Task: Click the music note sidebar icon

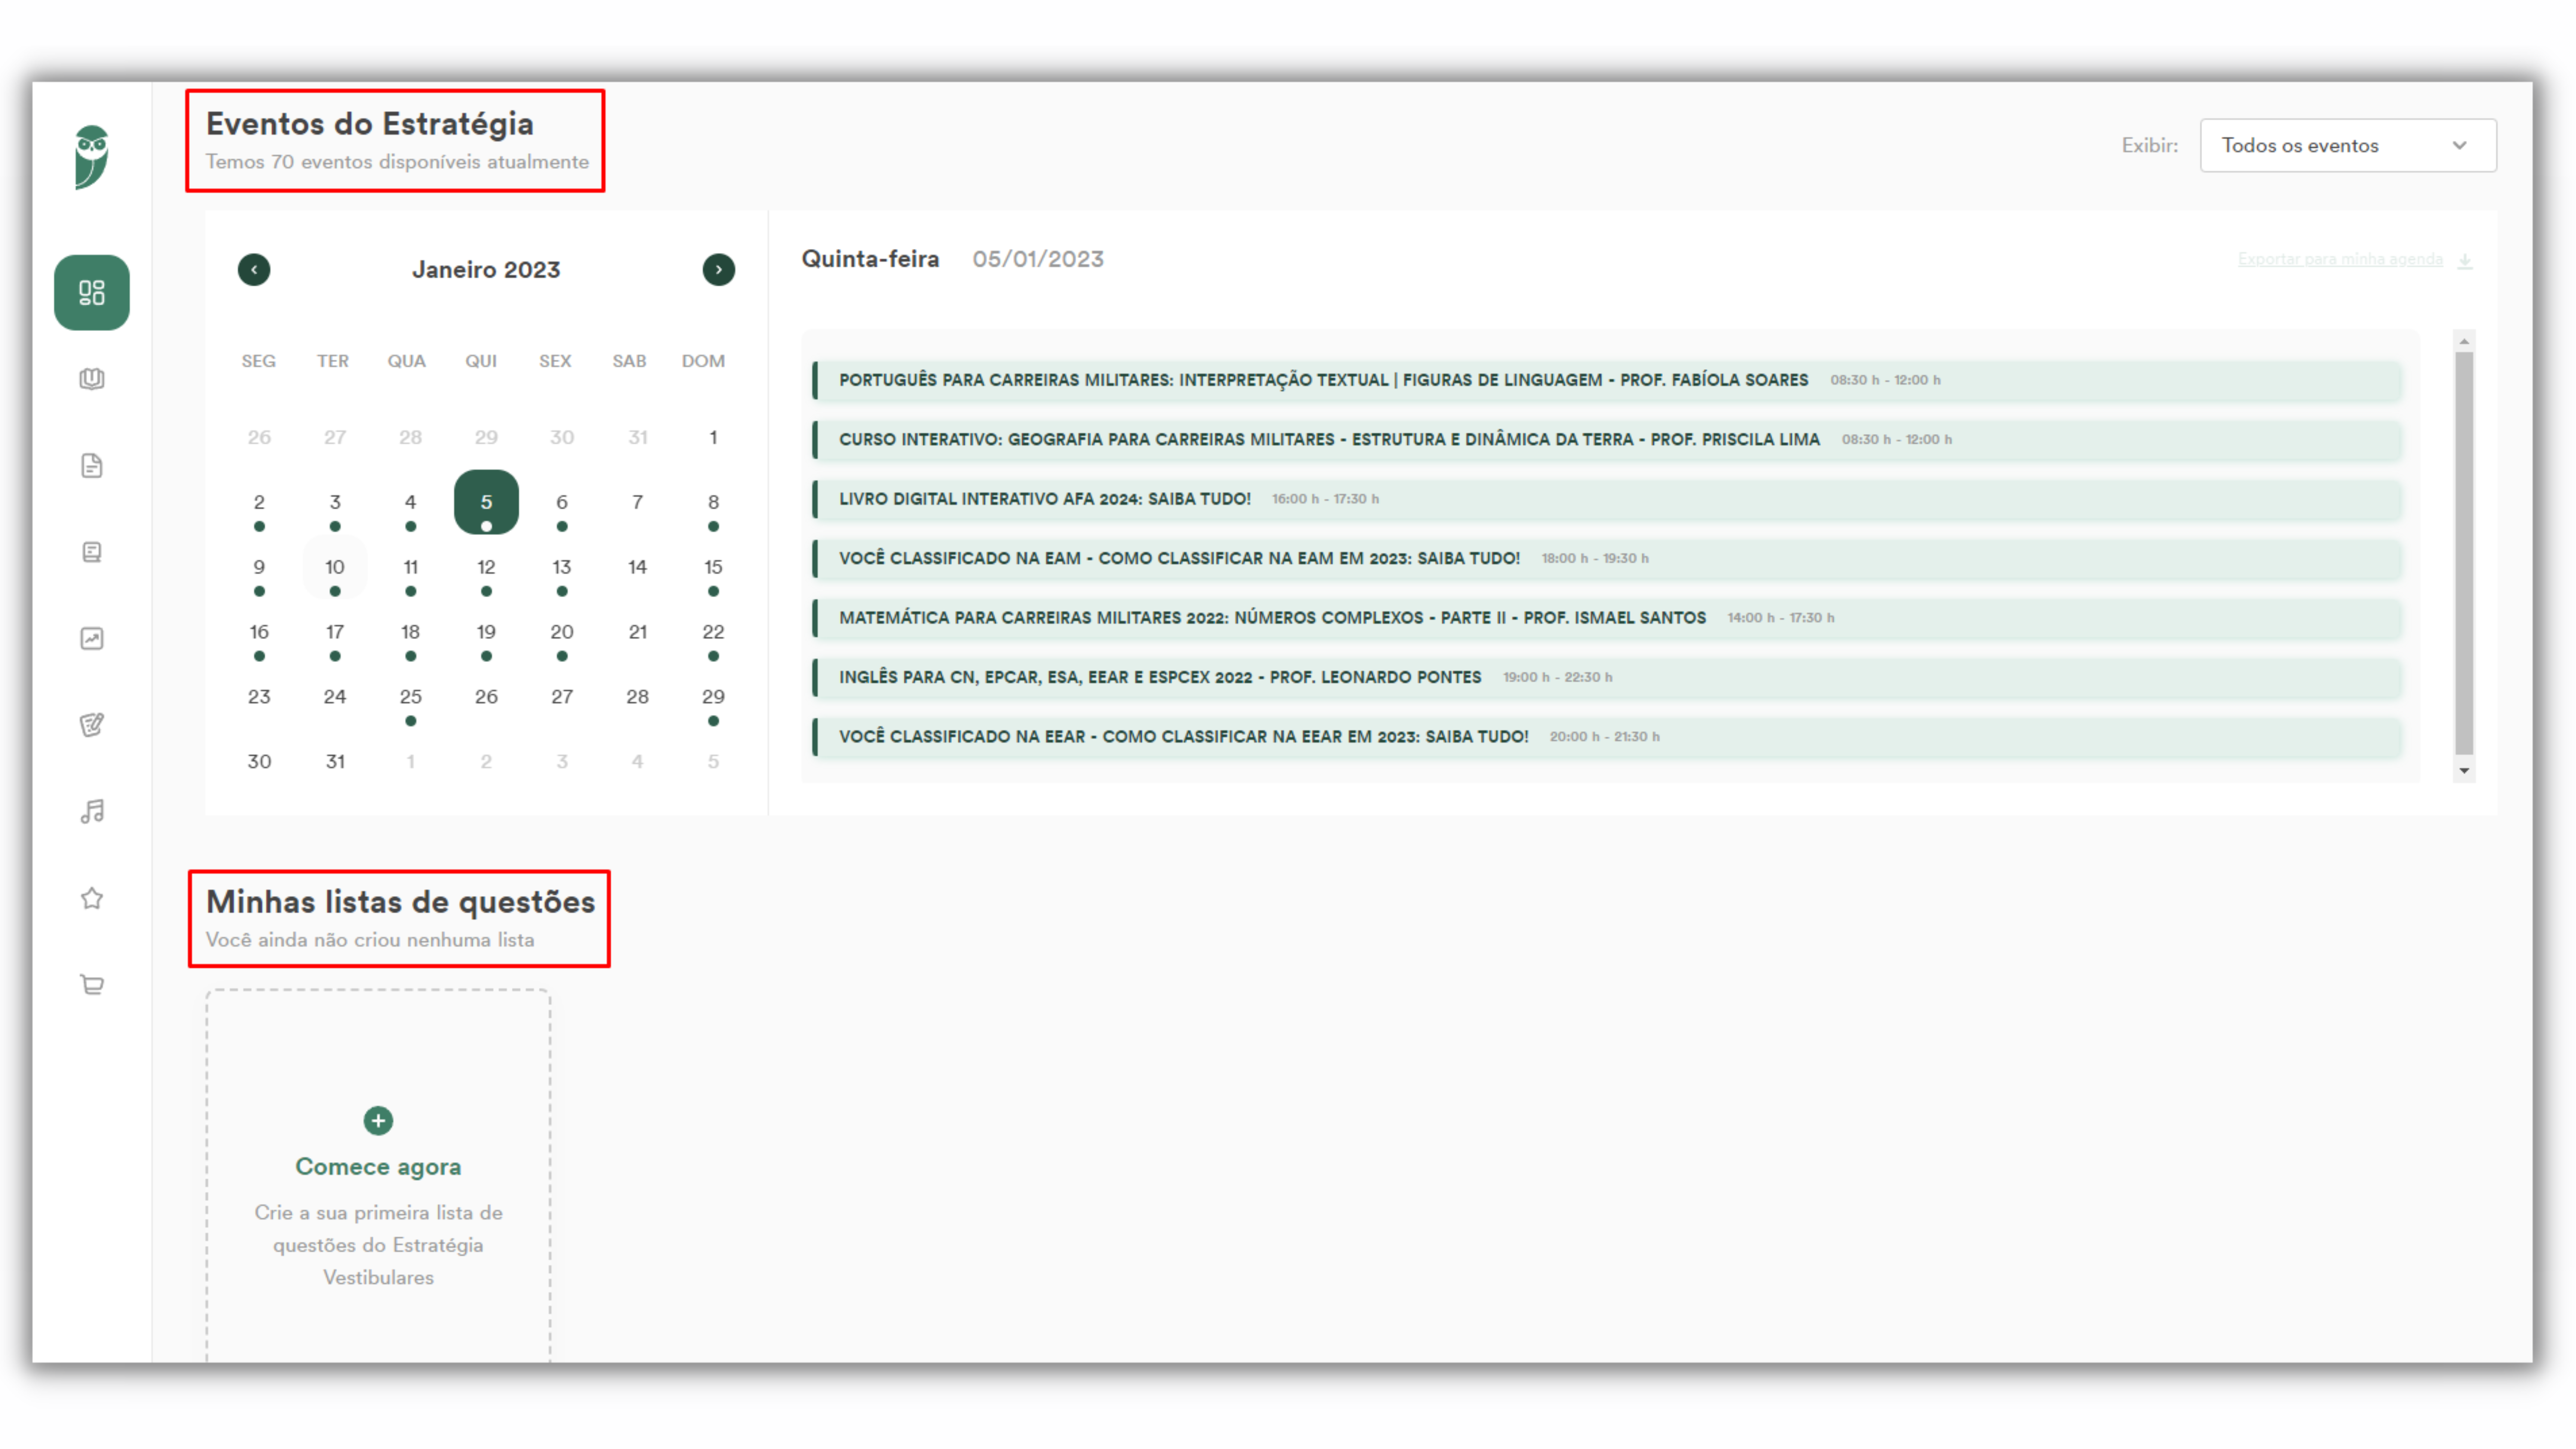Action: click(91, 811)
